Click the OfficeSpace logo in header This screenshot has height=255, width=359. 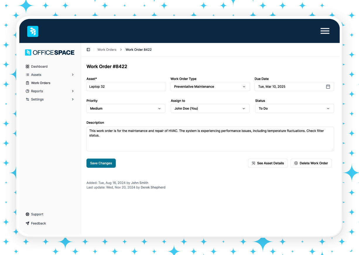[x=33, y=31]
